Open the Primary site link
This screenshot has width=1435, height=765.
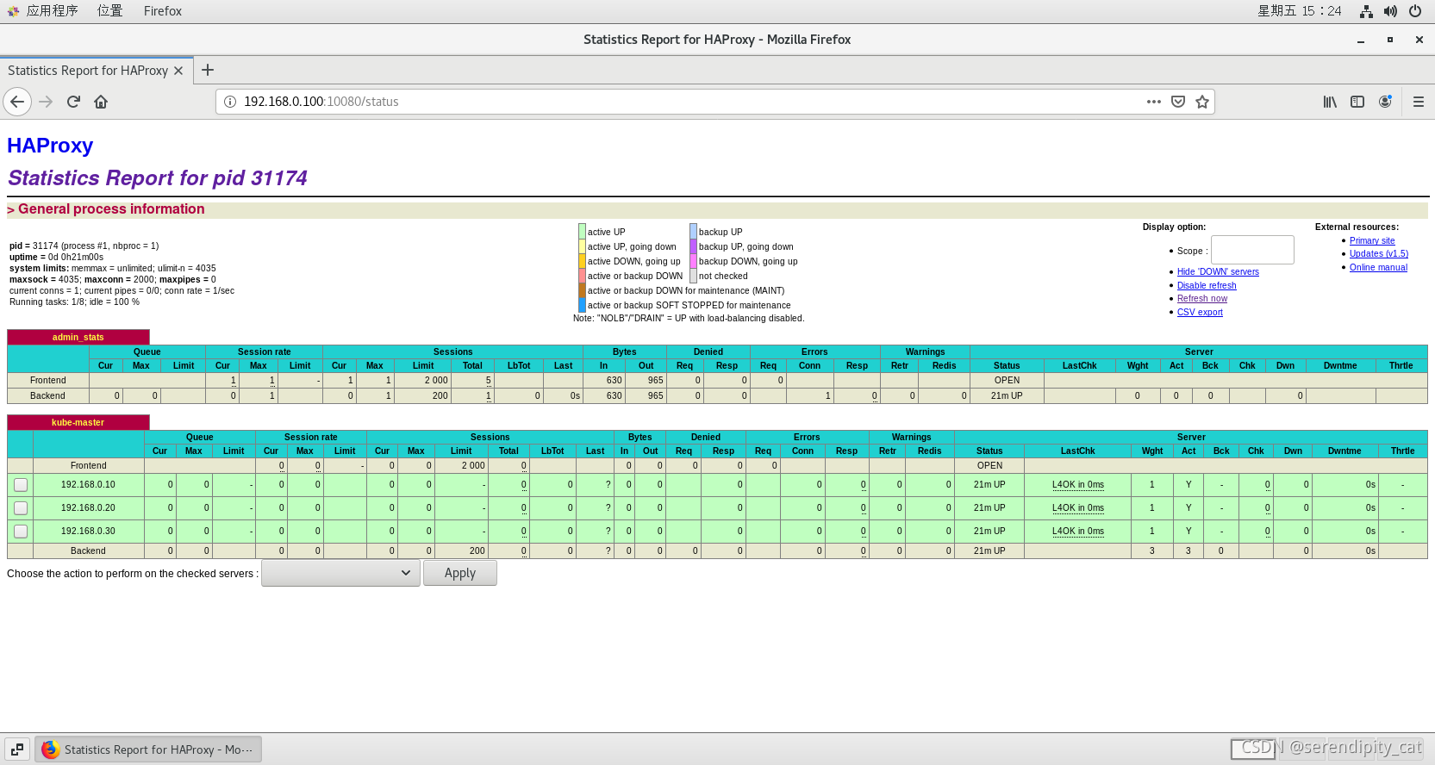click(1372, 241)
